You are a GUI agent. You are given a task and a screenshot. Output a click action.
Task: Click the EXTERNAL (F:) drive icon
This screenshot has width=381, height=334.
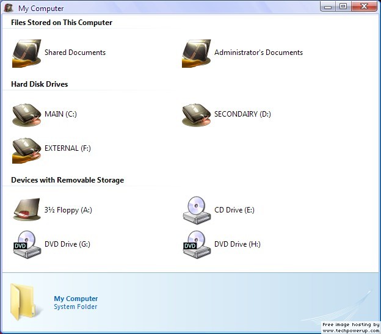coord(26,149)
